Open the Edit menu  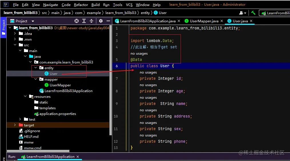coord(25,5)
